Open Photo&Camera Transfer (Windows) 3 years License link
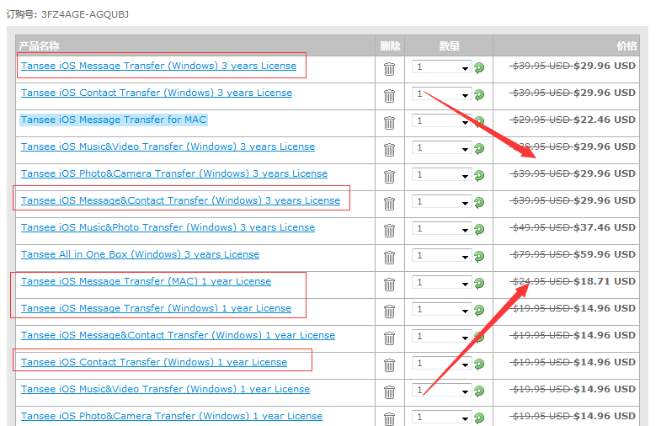The height and width of the screenshot is (426, 661). pos(174,173)
